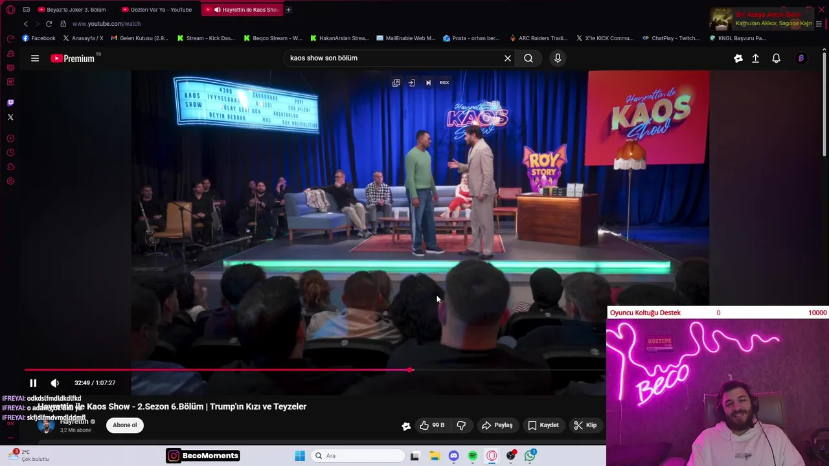Pause the video playback
This screenshot has height=466, width=829.
click(x=33, y=383)
